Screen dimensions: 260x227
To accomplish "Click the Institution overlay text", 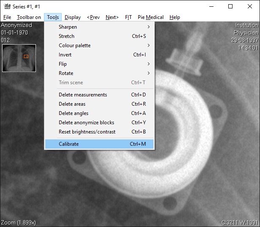I will (247, 25).
